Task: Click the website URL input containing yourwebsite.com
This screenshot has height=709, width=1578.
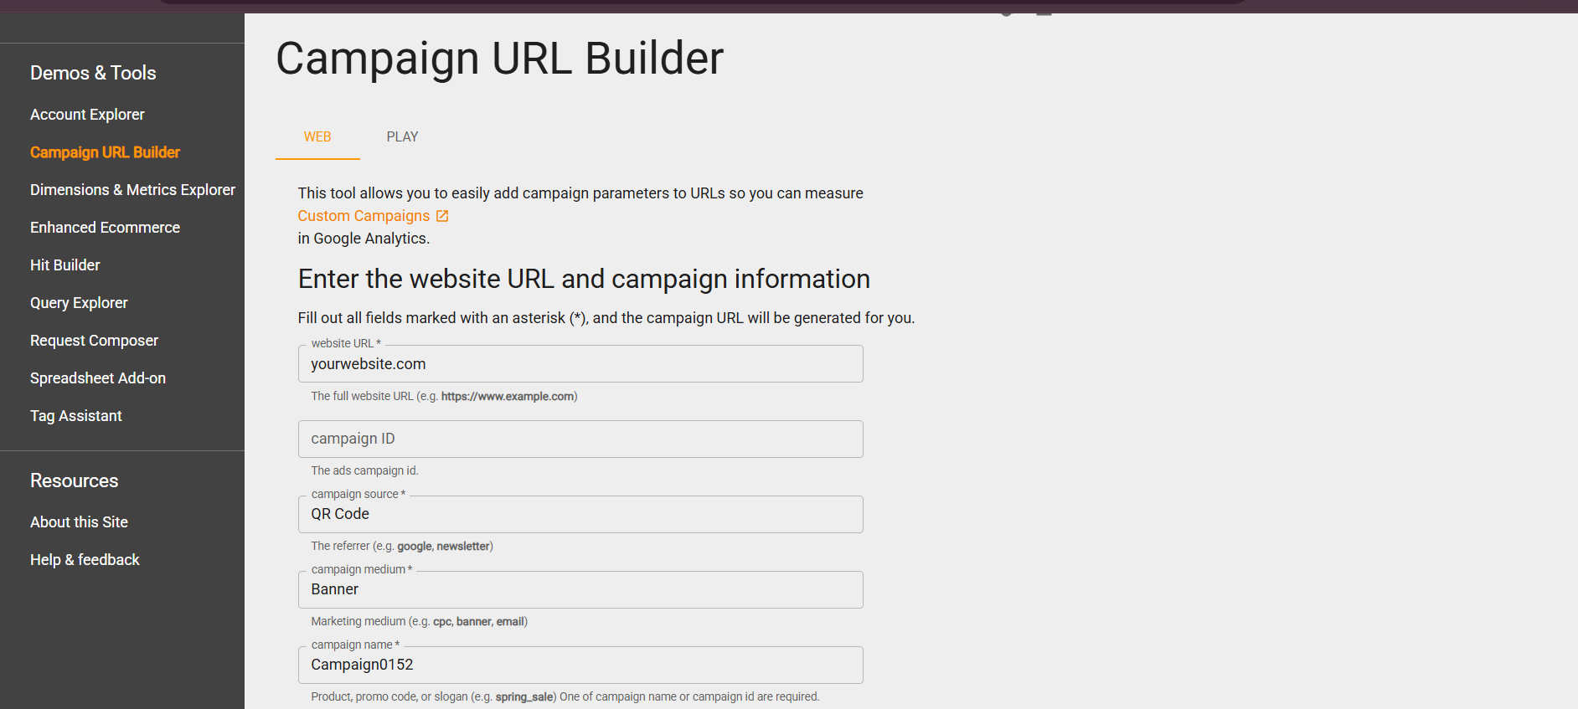Action: tap(580, 363)
